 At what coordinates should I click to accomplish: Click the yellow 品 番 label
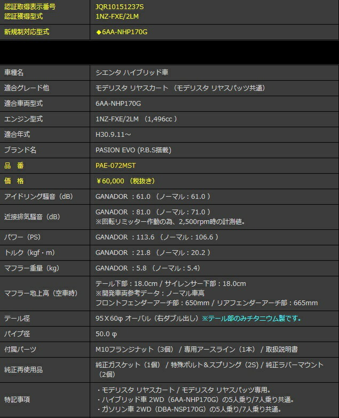click(14, 166)
